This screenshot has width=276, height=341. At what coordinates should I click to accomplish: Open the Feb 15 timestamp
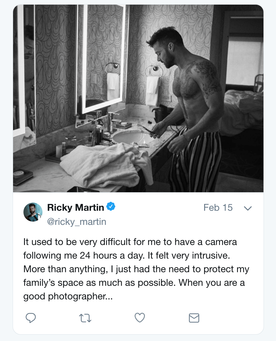point(218,207)
